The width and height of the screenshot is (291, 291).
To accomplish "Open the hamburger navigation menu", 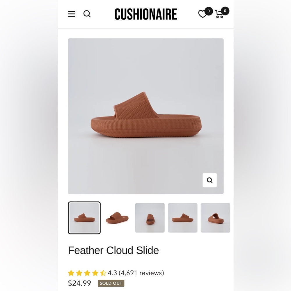I will click(x=71, y=14).
